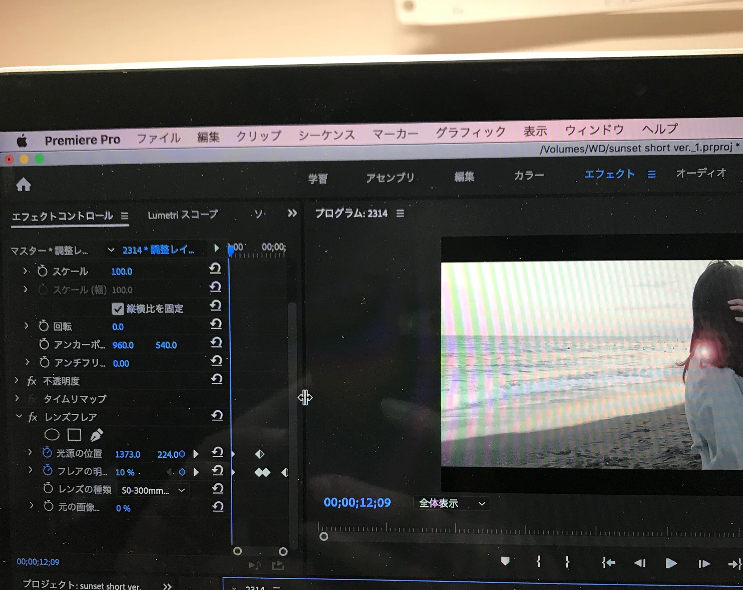Toggle stopwatch animation for 光源の位置
The height and width of the screenshot is (590, 743).
(x=47, y=453)
